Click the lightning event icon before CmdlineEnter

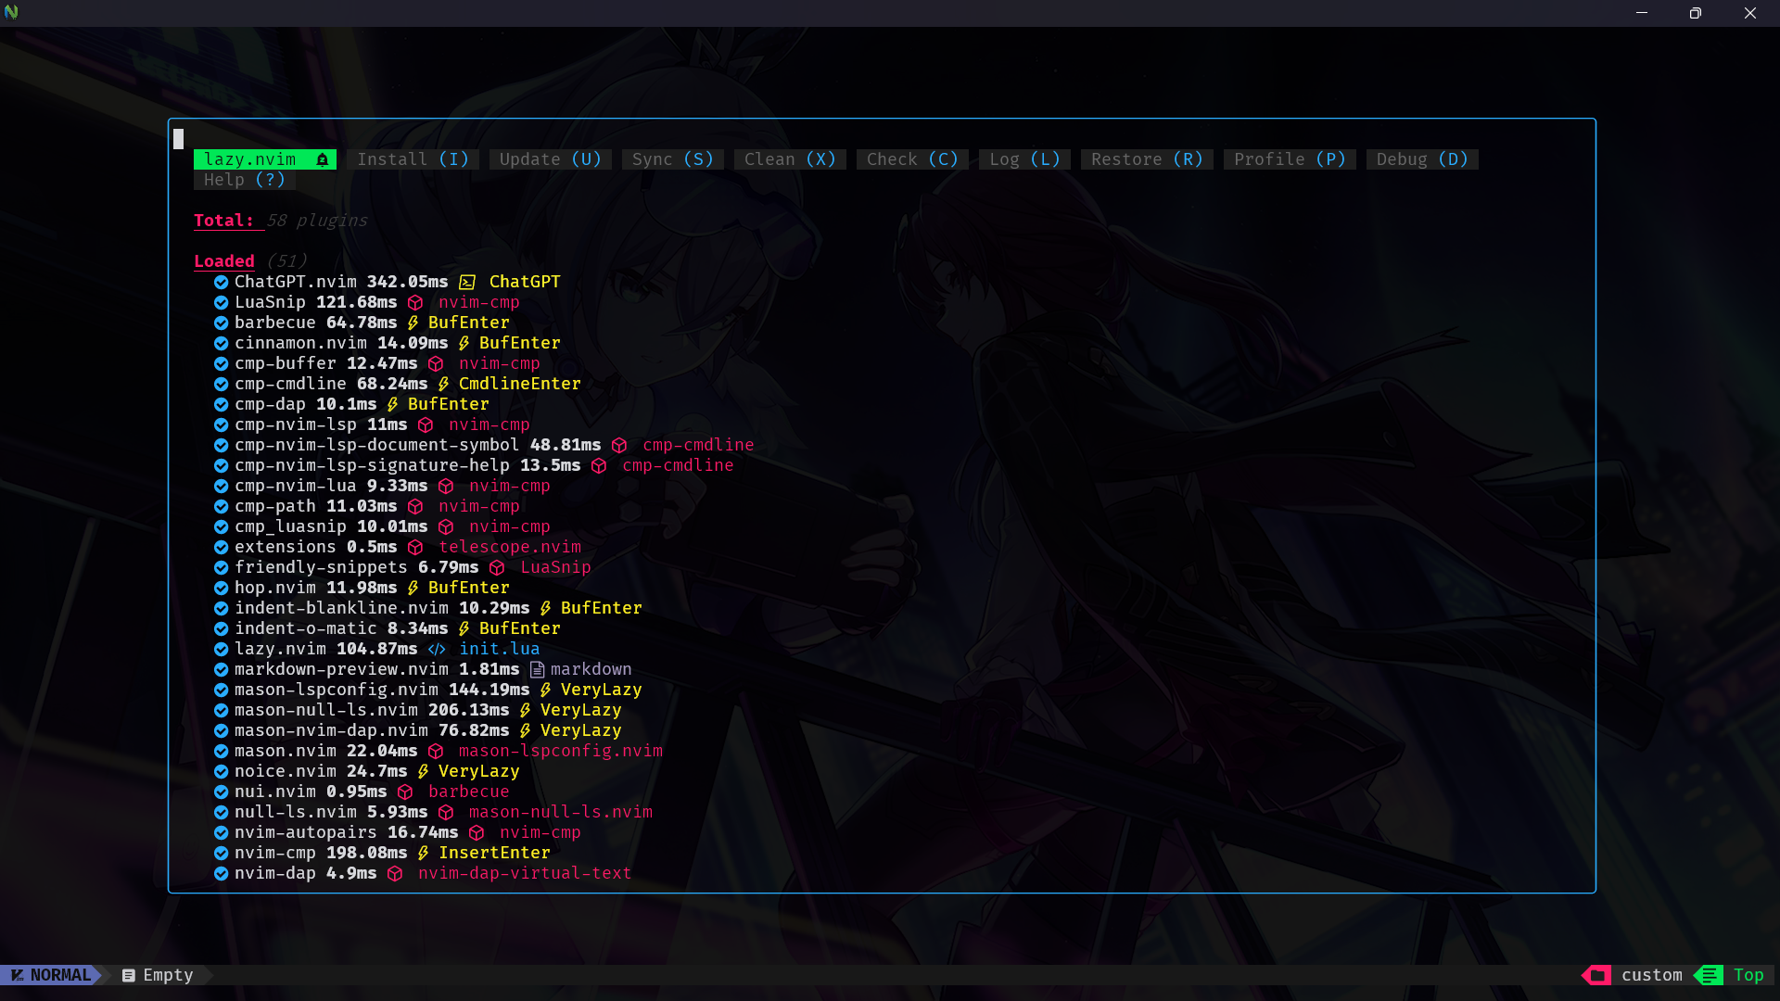pyautogui.click(x=443, y=384)
